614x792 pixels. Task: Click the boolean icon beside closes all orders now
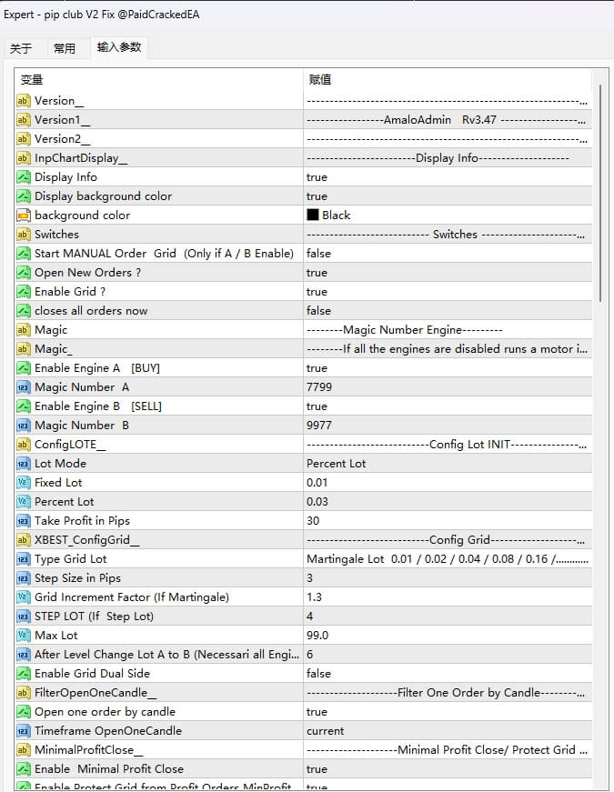click(x=24, y=311)
